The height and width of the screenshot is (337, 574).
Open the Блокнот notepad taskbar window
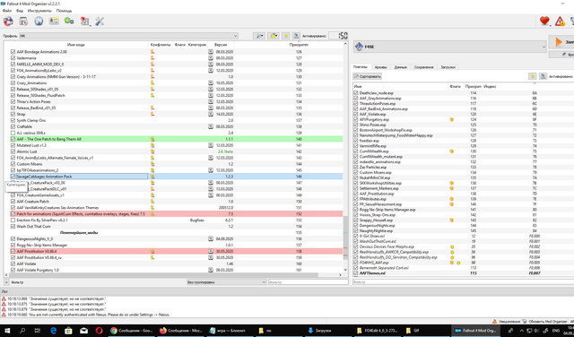pyautogui.click(x=230, y=331)
